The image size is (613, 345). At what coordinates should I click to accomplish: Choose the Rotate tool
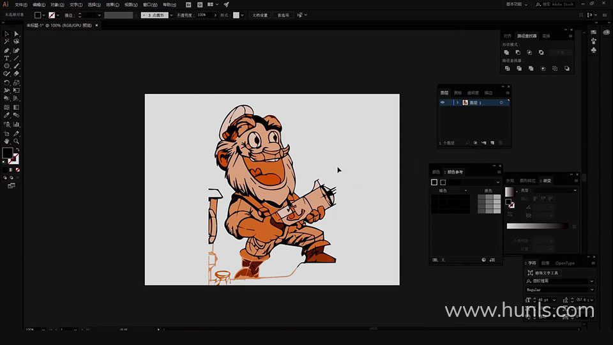coord(6,82)
